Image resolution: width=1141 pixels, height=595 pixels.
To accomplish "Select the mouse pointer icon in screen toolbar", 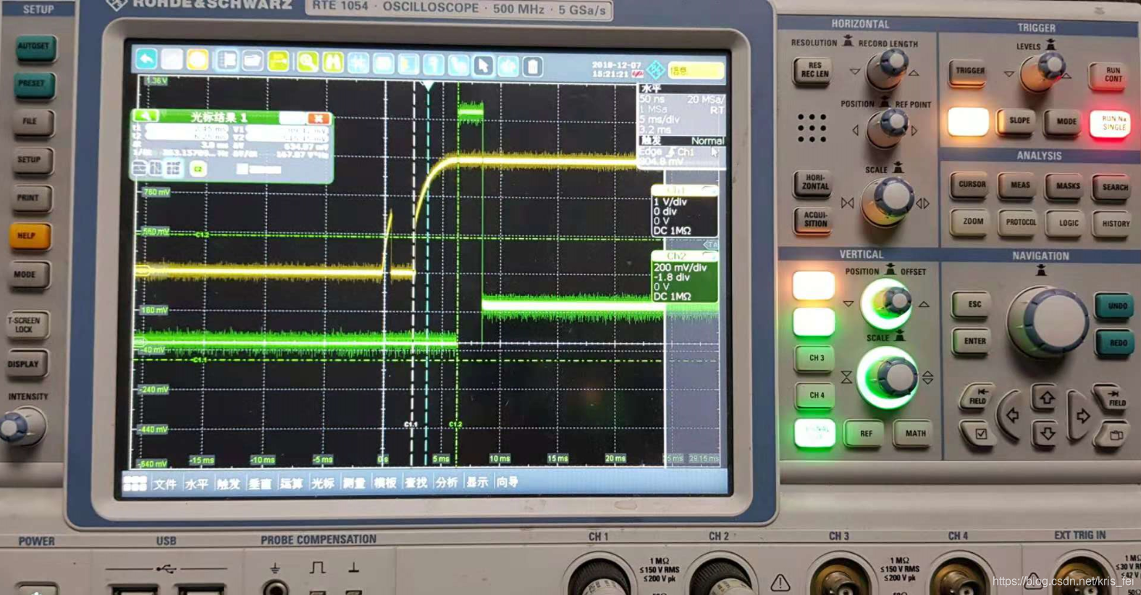I will tap(483, 66).
